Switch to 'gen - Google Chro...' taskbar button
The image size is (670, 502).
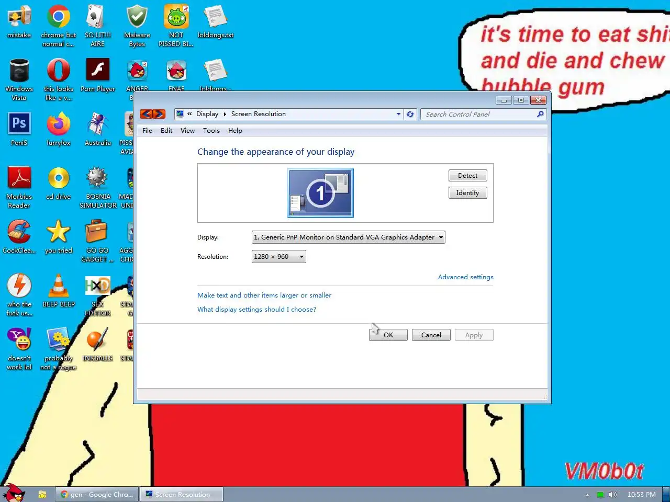97,494
